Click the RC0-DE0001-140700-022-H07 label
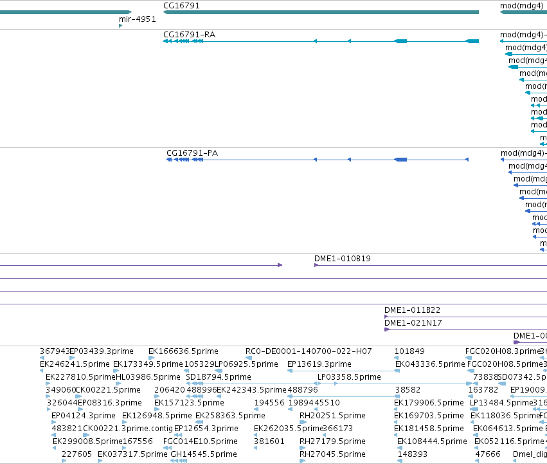The width and height of the screenshot is (547, 464). (309, 351)
